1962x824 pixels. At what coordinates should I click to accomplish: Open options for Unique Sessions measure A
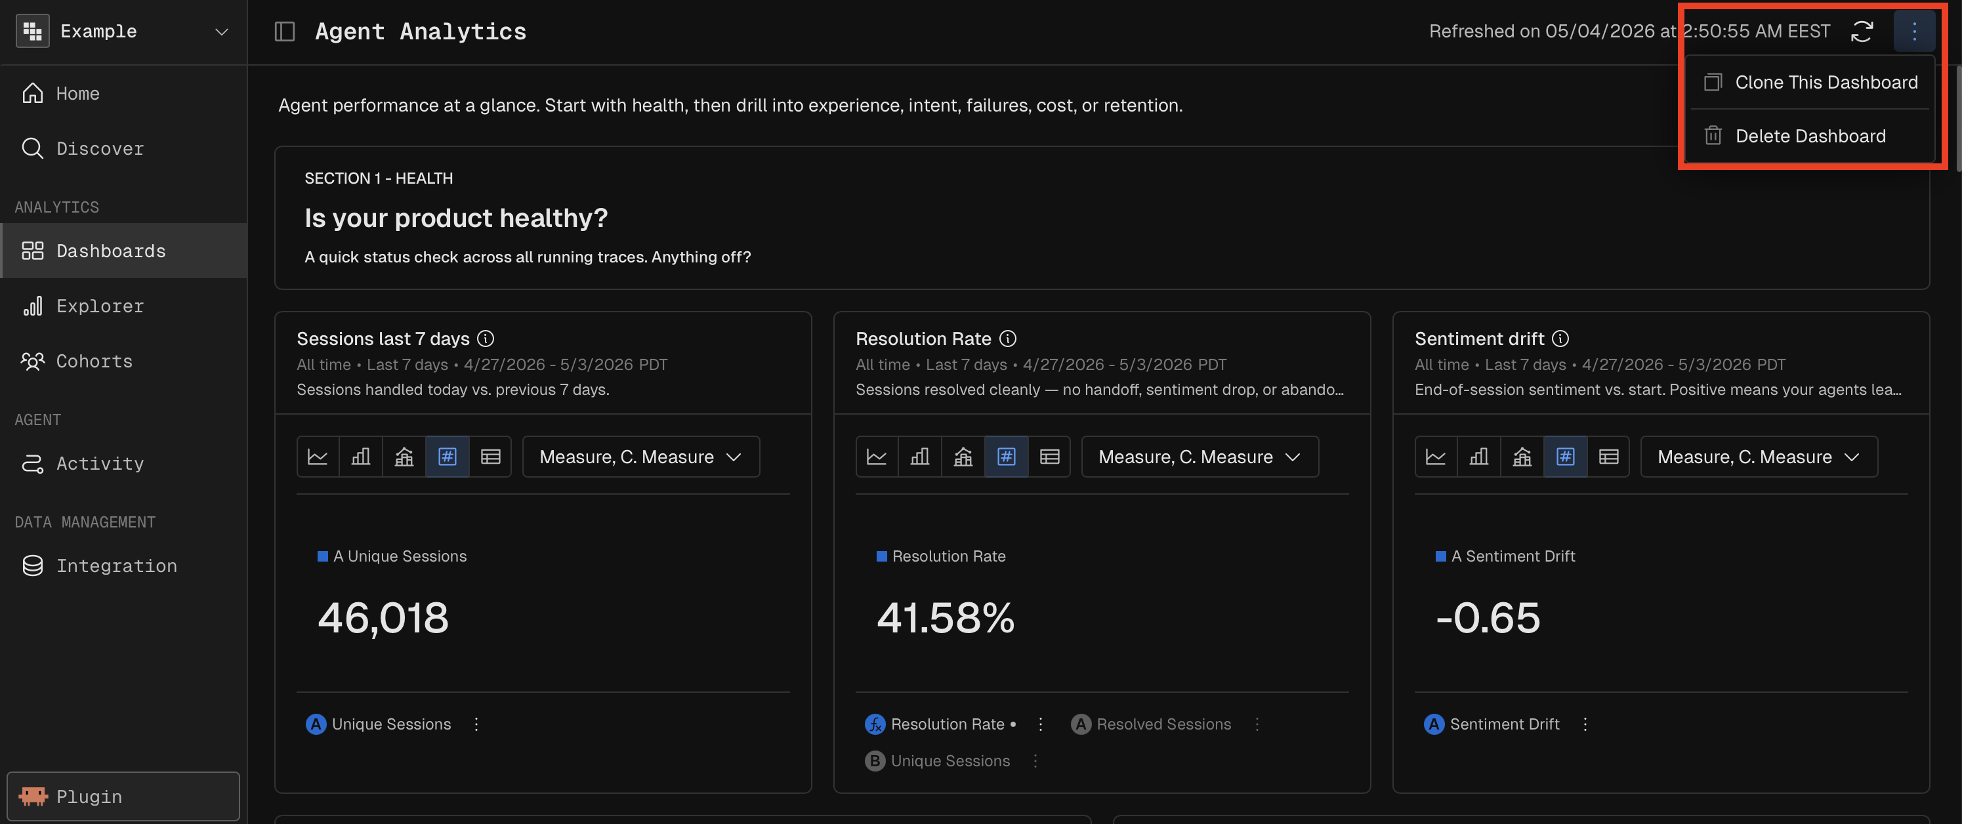476,724
